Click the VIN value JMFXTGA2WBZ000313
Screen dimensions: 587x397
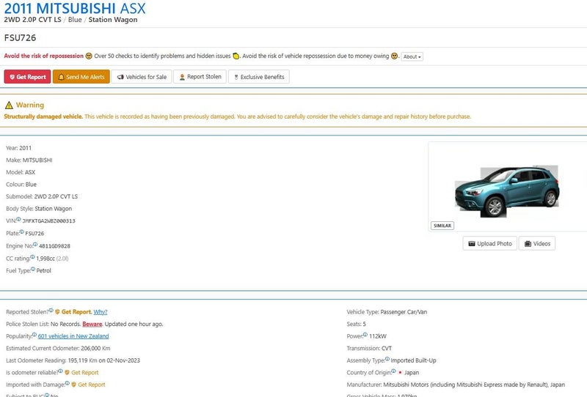[x=48, y=221]
